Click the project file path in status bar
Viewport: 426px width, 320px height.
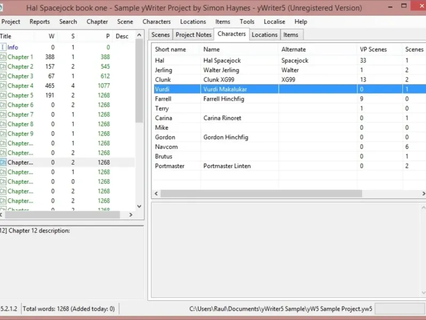click(281, 309)
